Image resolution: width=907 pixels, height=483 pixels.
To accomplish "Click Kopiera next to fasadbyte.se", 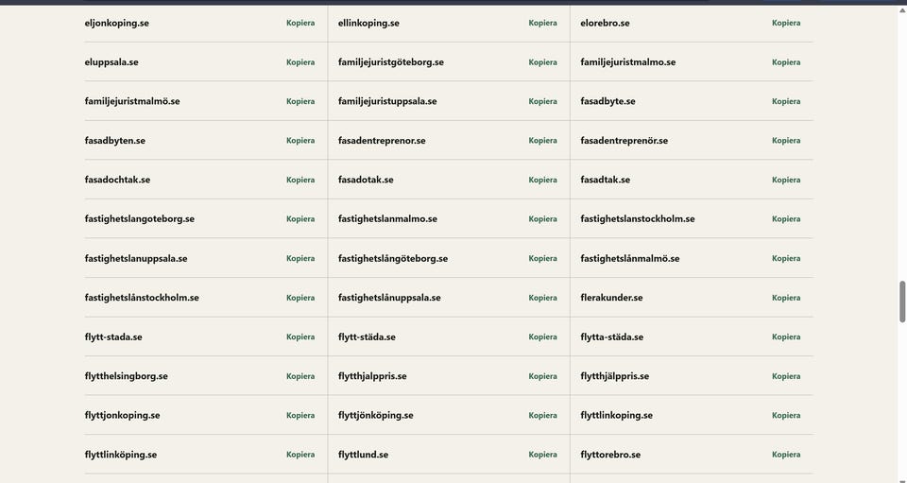I will point(786,101).
